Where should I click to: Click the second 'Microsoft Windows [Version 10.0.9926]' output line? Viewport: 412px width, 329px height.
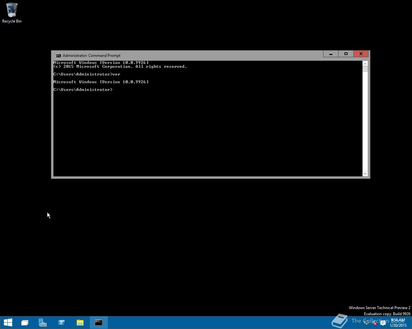pyautogui.click(x=101, y=82)
